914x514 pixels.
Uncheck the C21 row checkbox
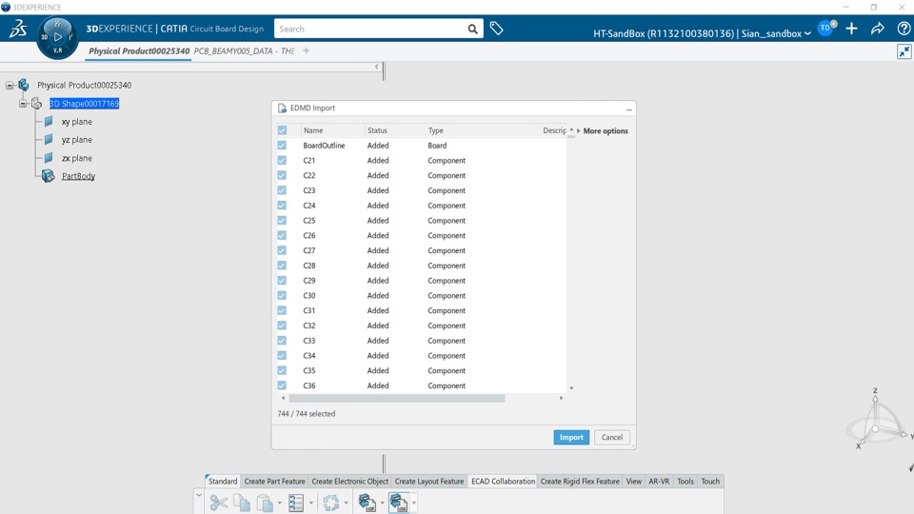(x=282, y=160)
